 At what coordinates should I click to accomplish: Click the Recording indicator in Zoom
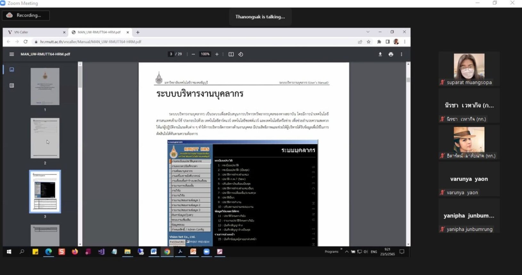[26, 15]
